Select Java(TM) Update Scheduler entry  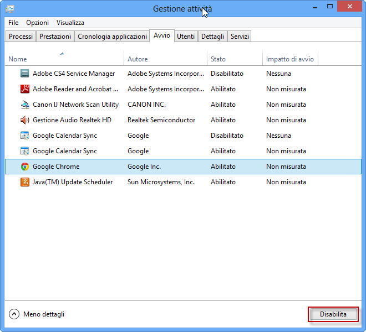(73, 182)
